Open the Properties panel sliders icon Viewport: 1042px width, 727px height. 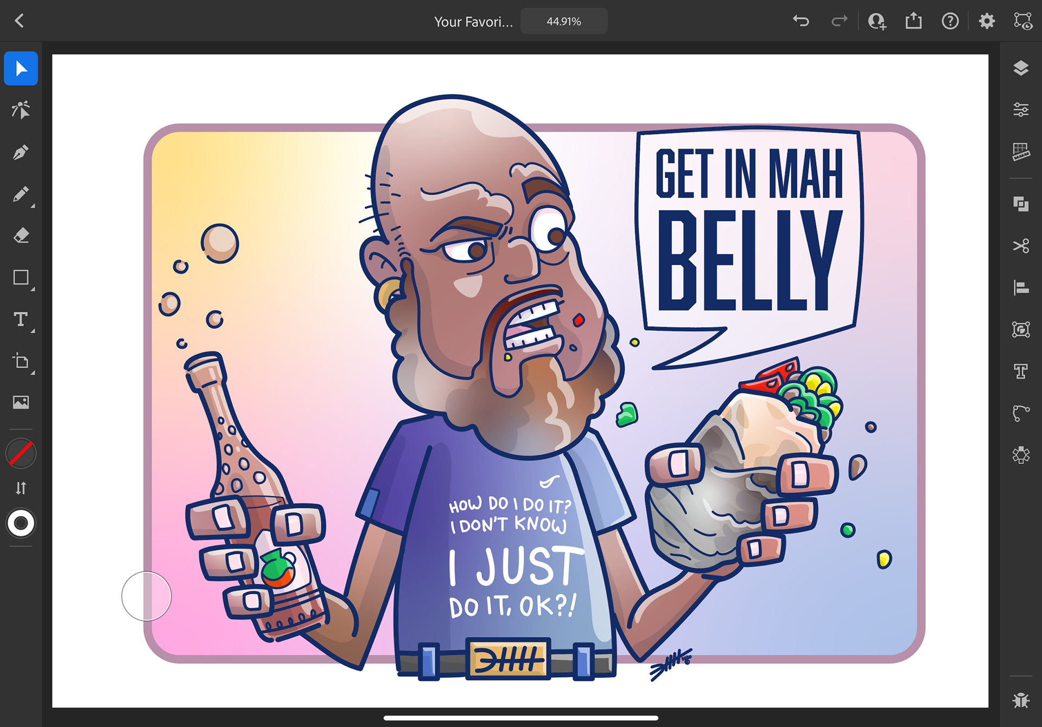pyautogui.click(x=1021, y=110)
